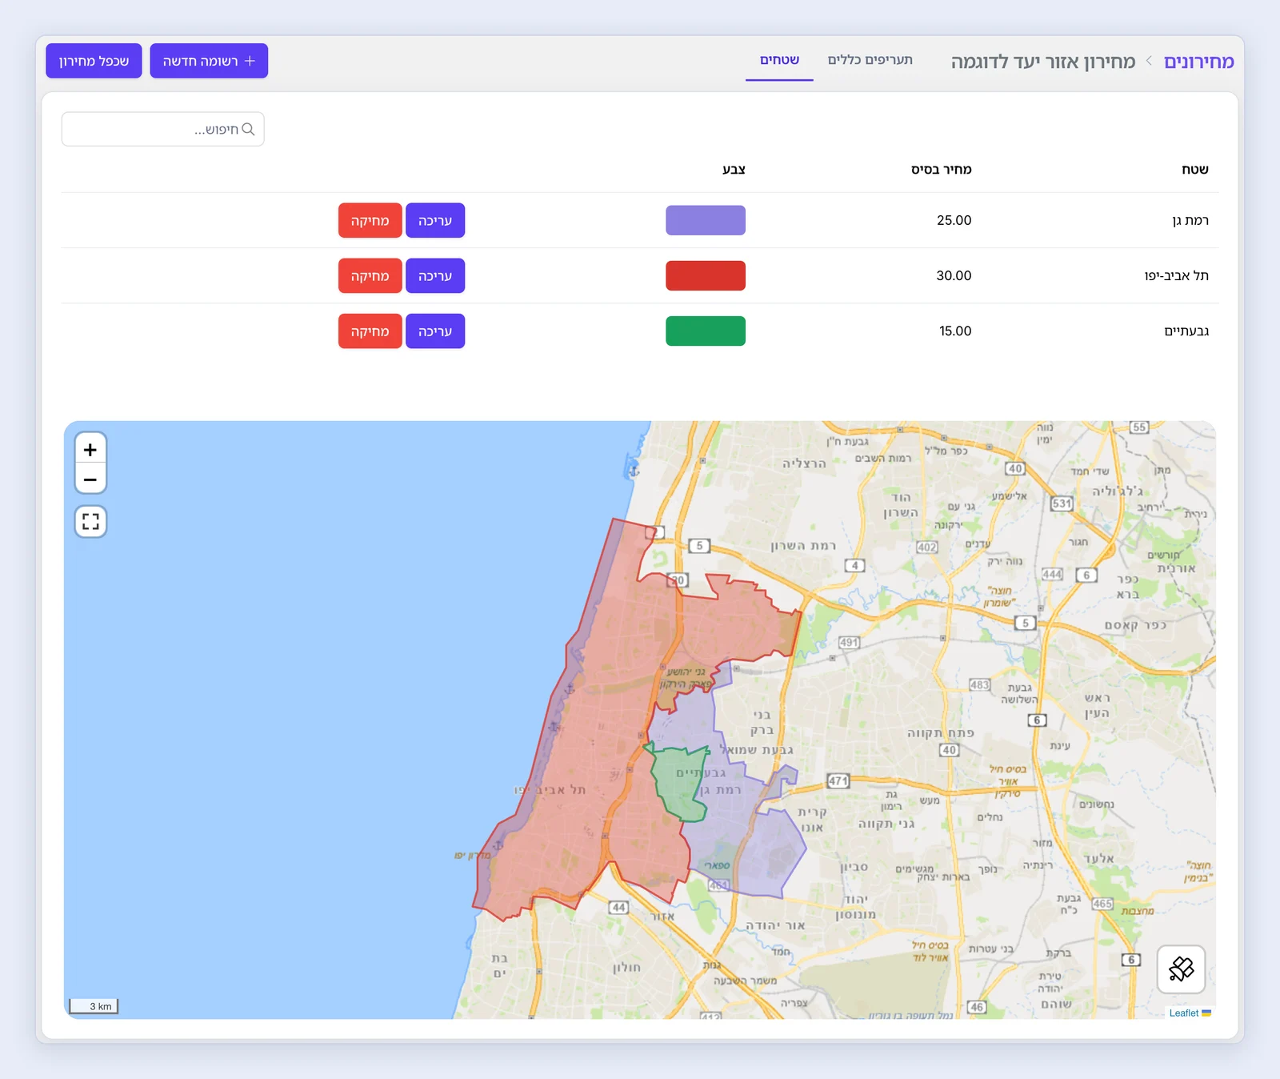
Task: Click the שכפל מחירון button
Action: (x=94, y=61)
